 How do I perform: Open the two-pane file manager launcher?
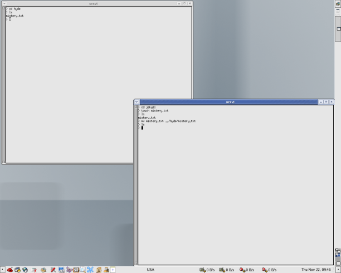tap(76, 270)
